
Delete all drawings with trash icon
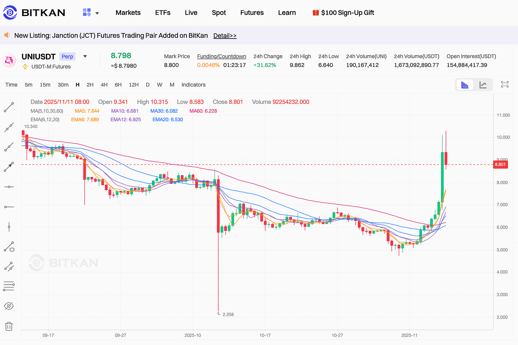coord(9,326)
